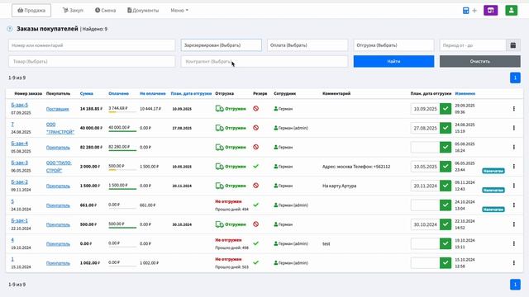Click the no-reserve icon in row Б-зак-2
Image resolution: width=529 pixels, height=297 pixels.
click(256, 186)
